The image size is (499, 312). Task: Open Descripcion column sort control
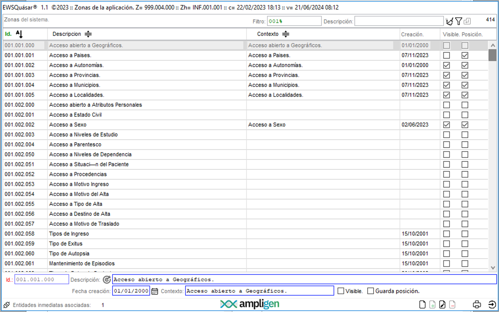(x=88, y=34)
